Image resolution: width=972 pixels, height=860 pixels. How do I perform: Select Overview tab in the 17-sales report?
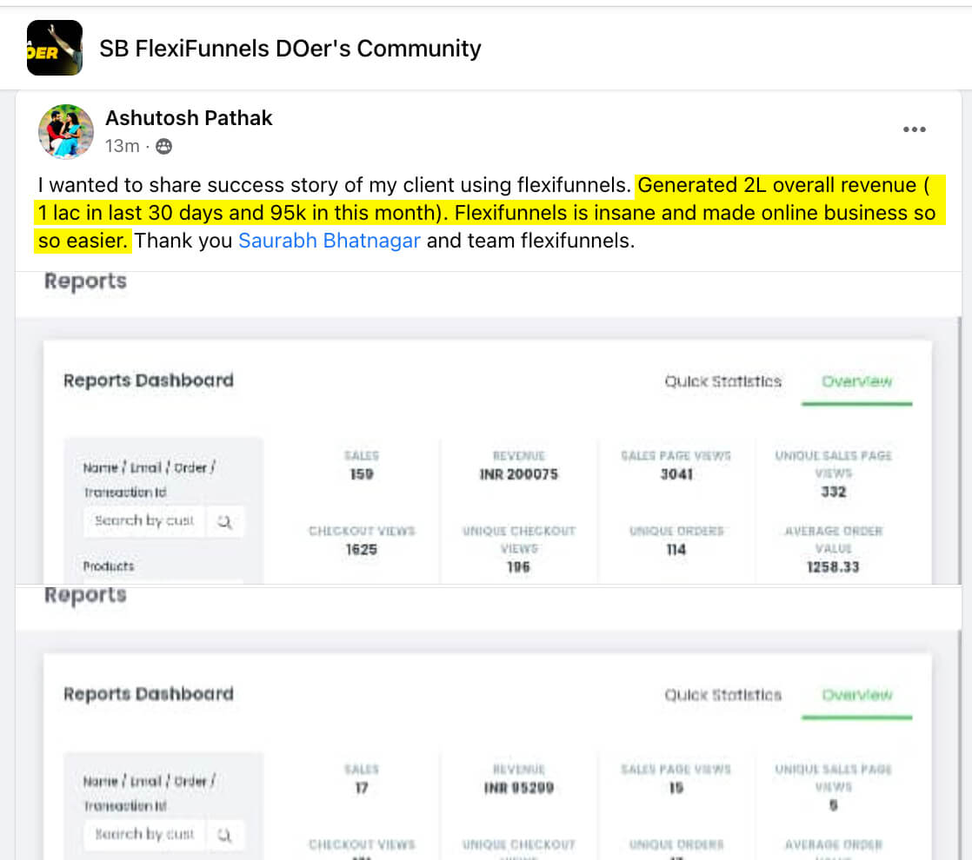click(x=856, y=695)
